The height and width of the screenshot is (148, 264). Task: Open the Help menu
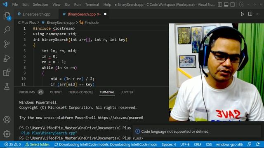(x=107, y=5)
